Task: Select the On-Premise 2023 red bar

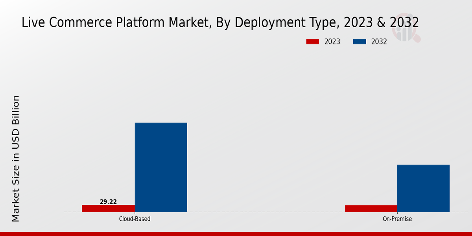Action: click(x=371, y=208)
